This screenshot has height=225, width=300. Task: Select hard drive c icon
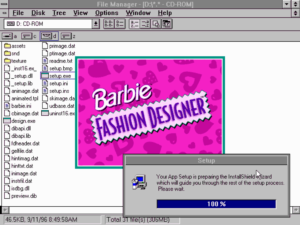[27, 36]
